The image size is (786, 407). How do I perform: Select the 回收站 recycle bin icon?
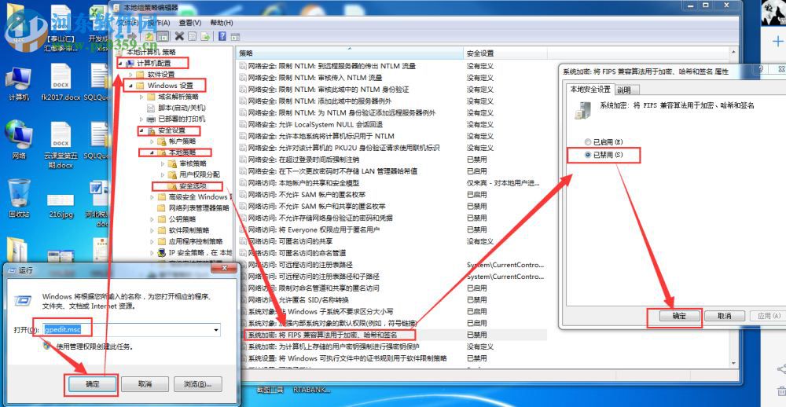19,198
